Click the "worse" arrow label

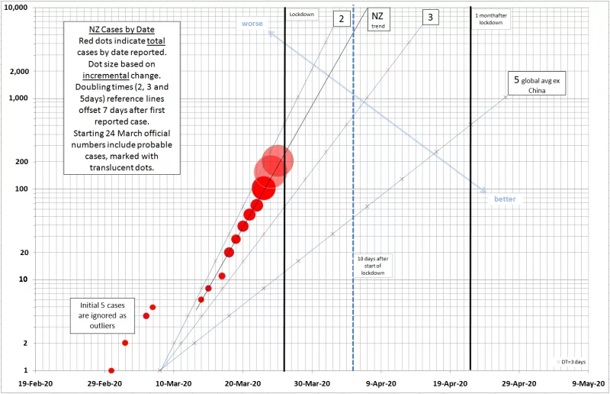tap(252, 24)
